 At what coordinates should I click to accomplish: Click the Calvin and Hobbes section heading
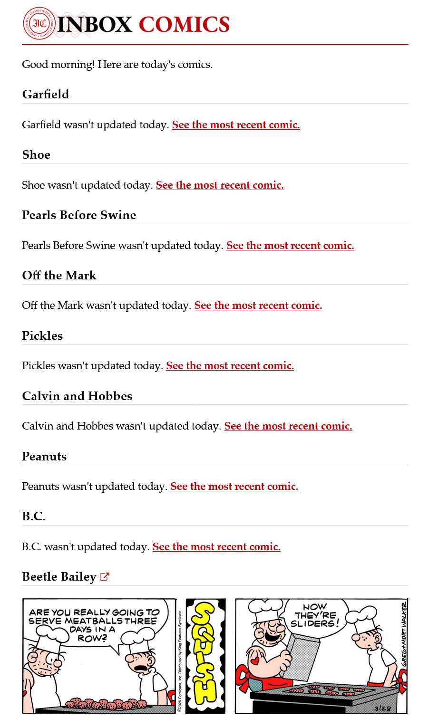coord(77,396)
